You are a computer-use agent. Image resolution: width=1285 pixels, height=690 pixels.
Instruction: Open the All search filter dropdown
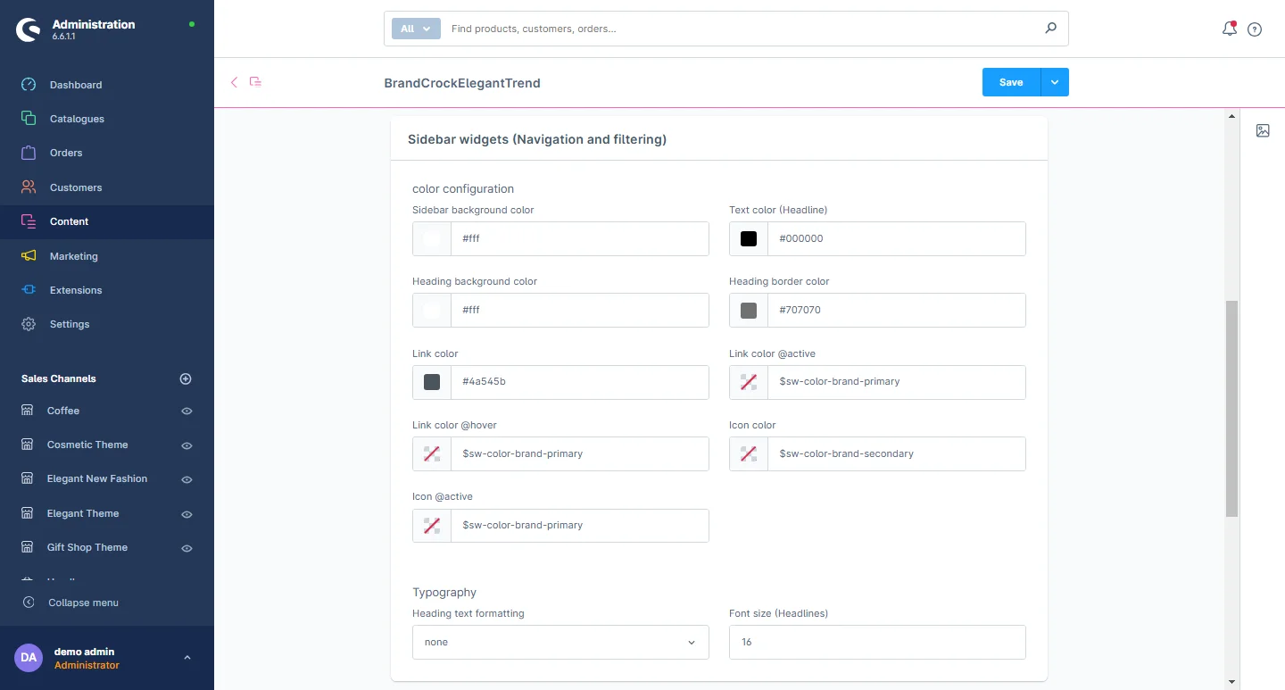click(x=416, y=29)
